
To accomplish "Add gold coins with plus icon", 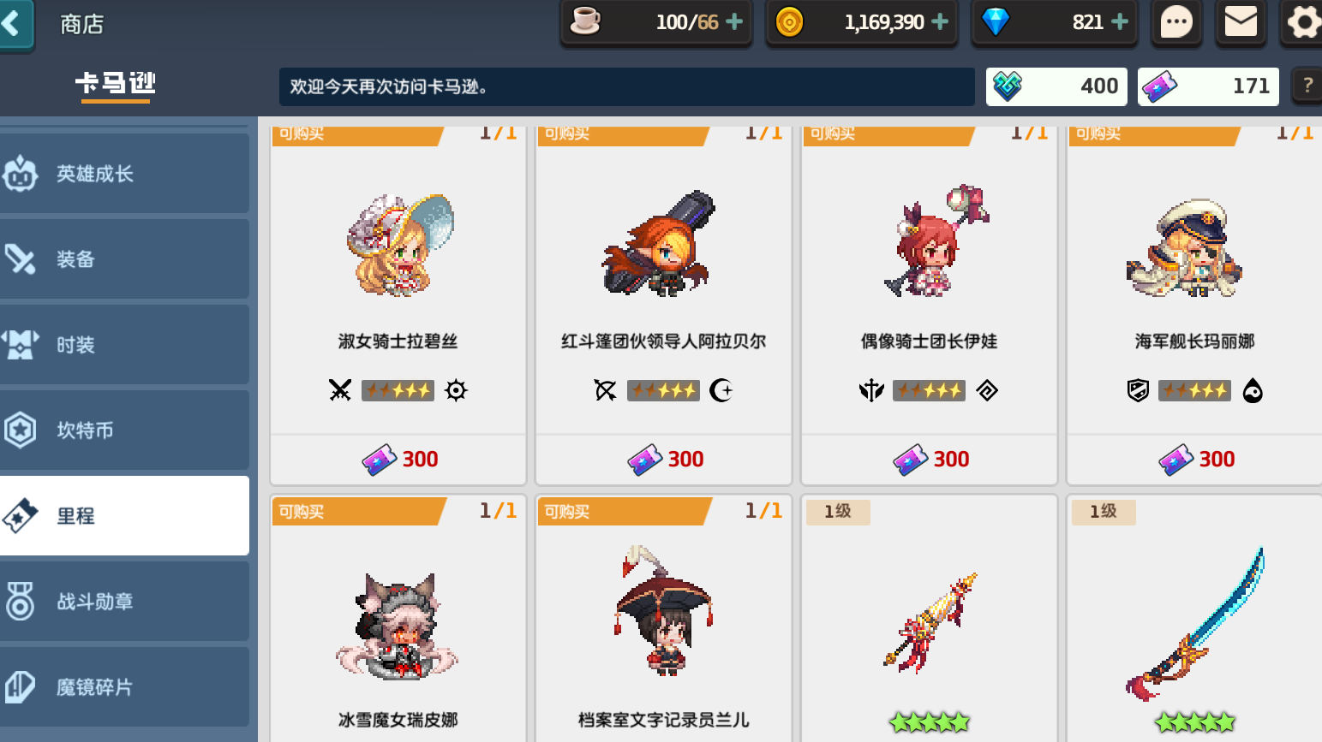I will click(940, 21).
